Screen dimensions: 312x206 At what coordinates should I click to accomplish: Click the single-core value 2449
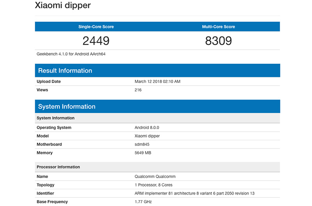point(96,41)
